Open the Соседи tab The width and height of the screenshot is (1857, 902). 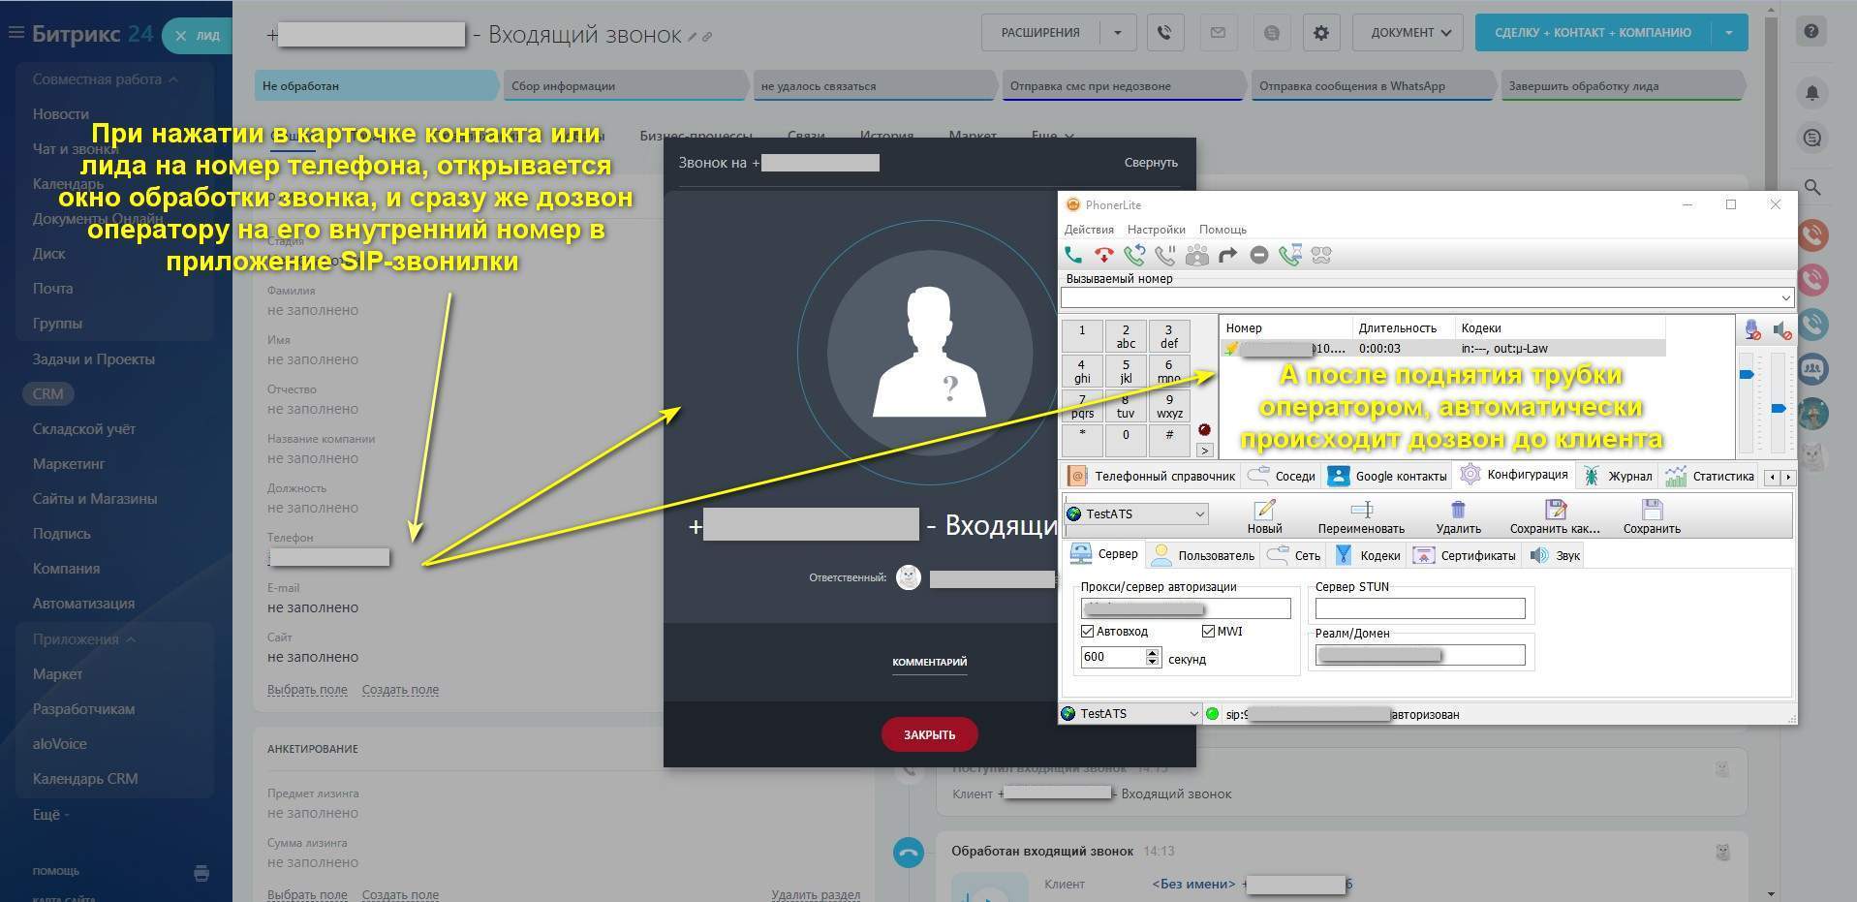(x=1282, y=476)
